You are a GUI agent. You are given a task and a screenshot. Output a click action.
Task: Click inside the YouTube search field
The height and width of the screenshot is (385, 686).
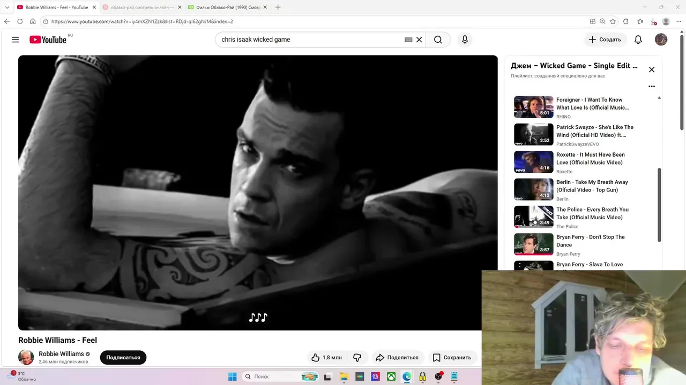tap(311, 40)
